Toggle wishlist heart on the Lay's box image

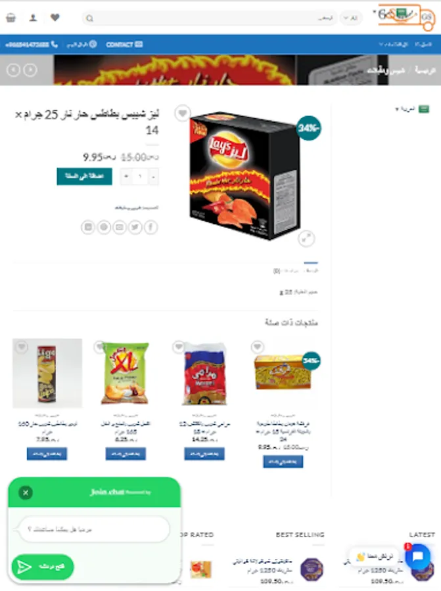183,113
